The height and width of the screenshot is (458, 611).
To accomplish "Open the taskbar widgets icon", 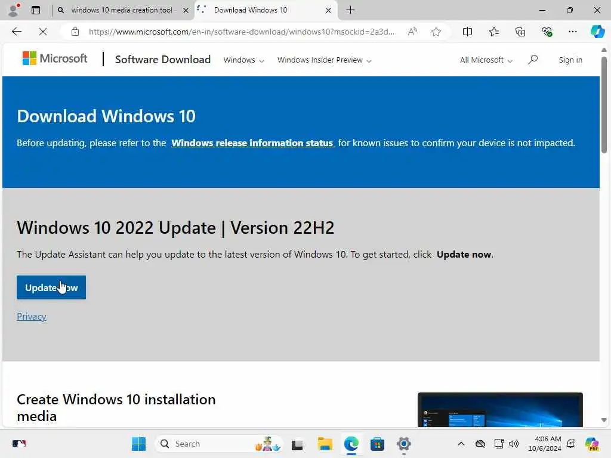I will (18, 444).
